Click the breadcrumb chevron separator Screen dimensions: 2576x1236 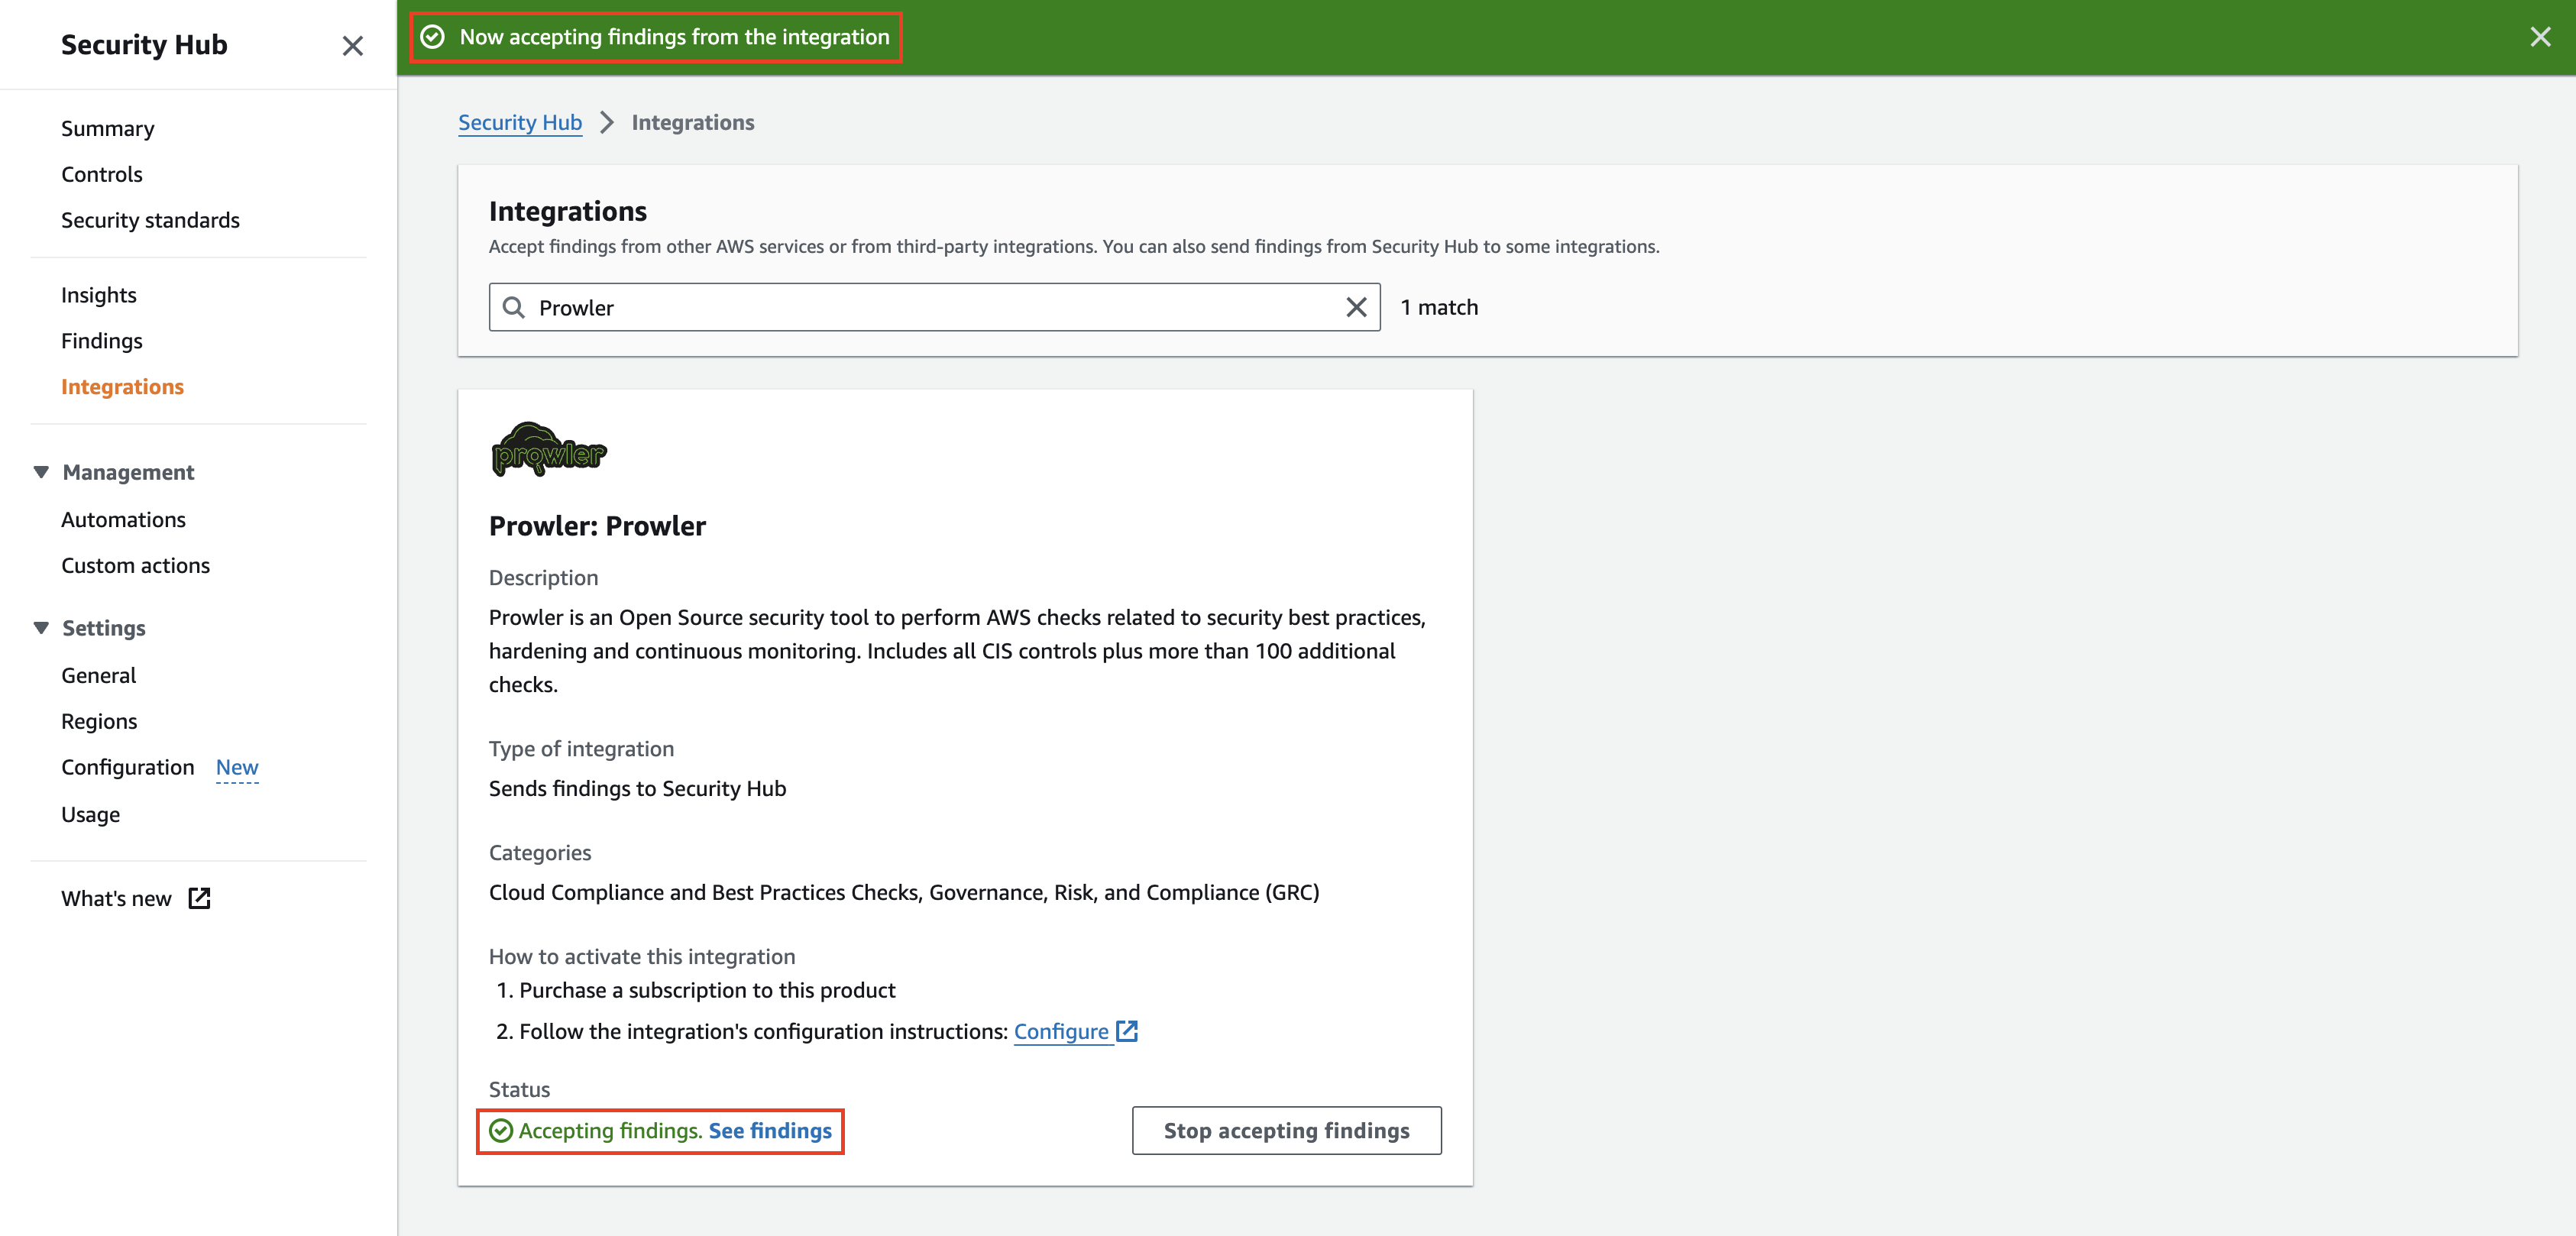coord(606,123)
